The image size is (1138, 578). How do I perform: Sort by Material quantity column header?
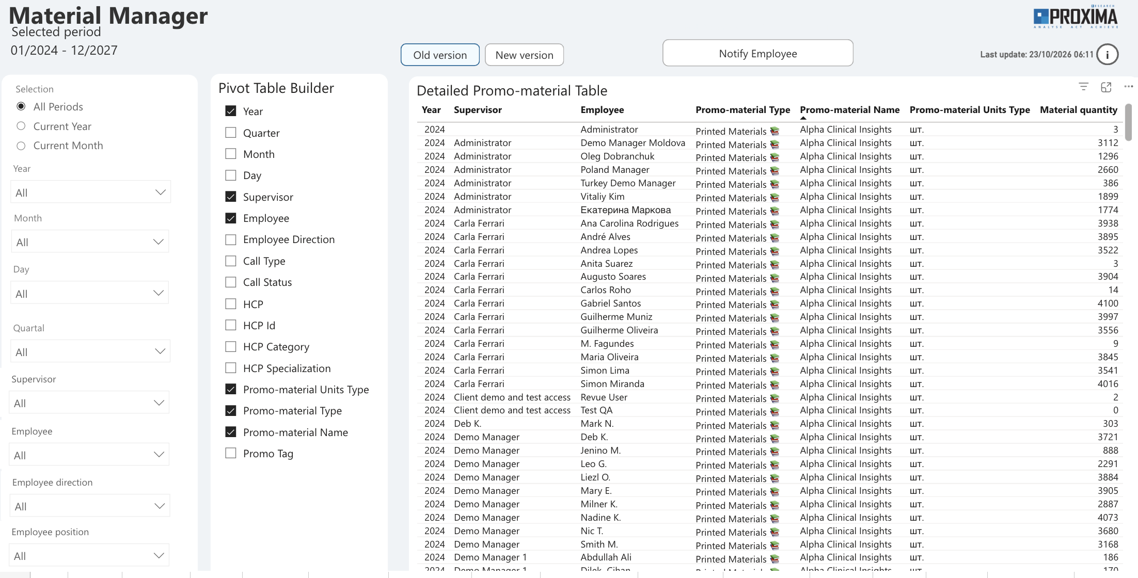(1078, 109)
